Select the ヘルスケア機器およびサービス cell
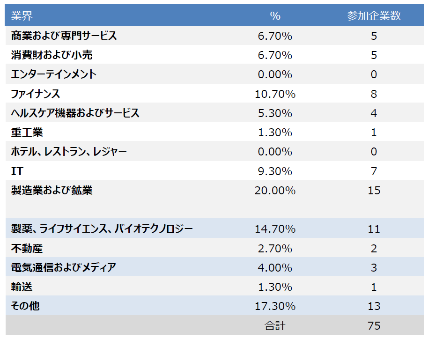428x339 pixels. [75, 113]
